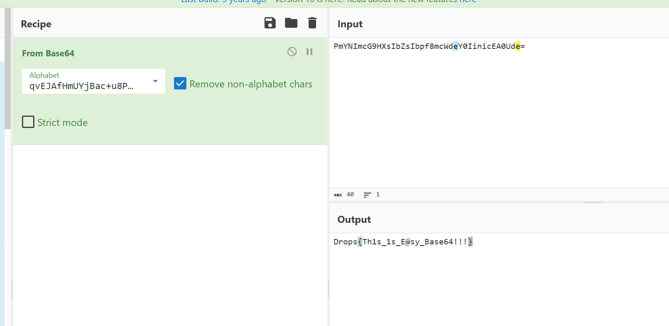Click the input line count indicator

coord(372,195)
